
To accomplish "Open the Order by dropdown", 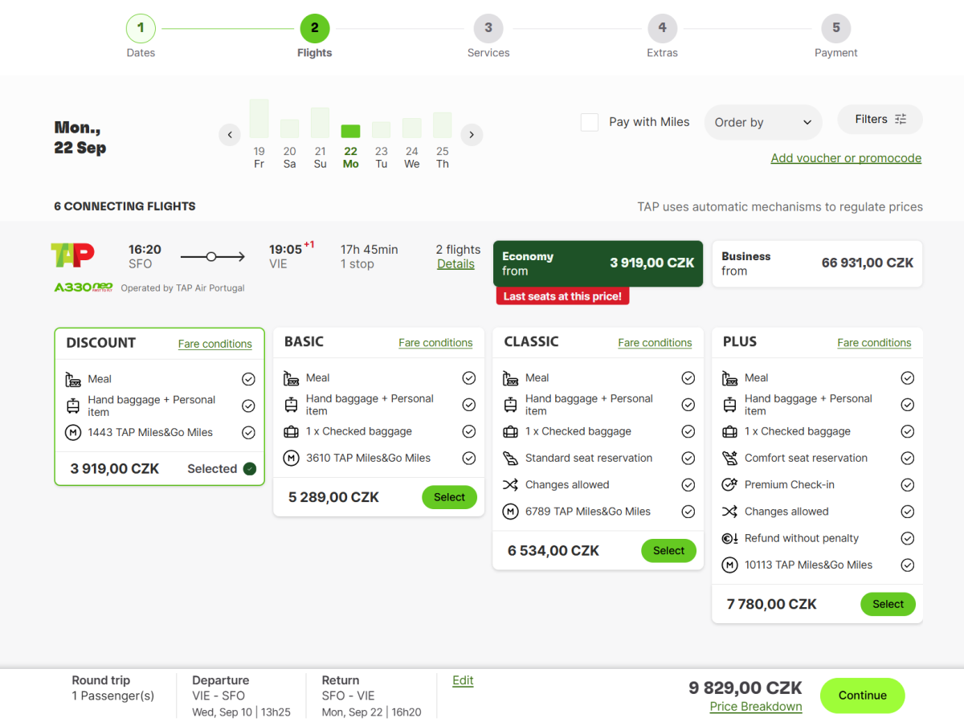I will (762, 123).
